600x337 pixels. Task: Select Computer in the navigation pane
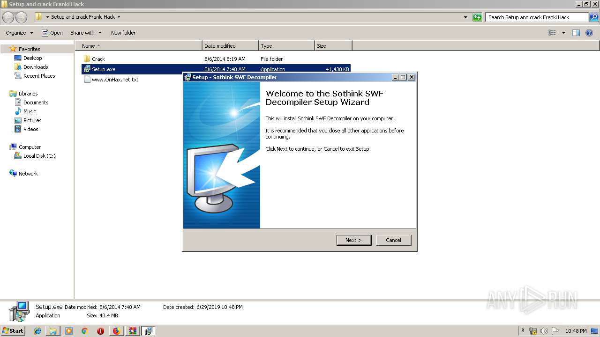click(x=30, y=147)
